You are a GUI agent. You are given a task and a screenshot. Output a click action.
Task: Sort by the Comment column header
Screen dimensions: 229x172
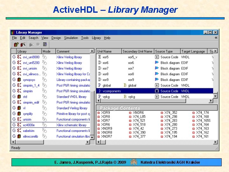[x=73, y=51]
